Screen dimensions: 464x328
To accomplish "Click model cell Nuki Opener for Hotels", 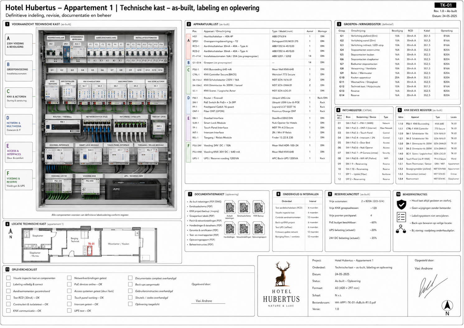I will (x=284, y=123).
